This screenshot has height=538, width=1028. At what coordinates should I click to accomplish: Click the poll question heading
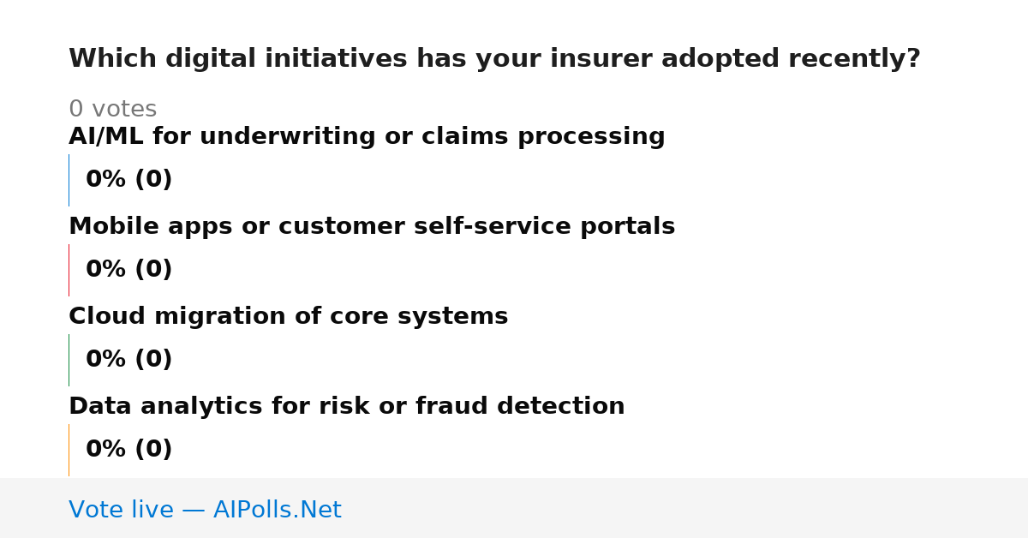click(494, 59)
